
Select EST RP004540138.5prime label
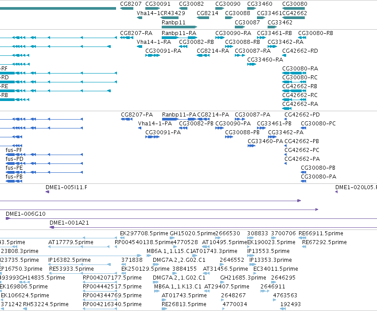point(144,242)
